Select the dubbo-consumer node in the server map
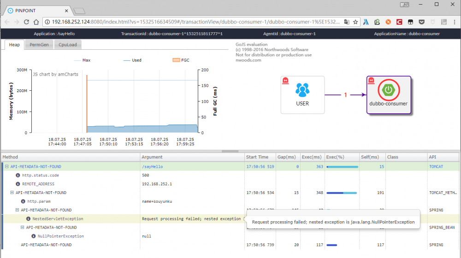The width and height of the screenshot is (461, 258). pyautogui.click(x=388, y=95)
